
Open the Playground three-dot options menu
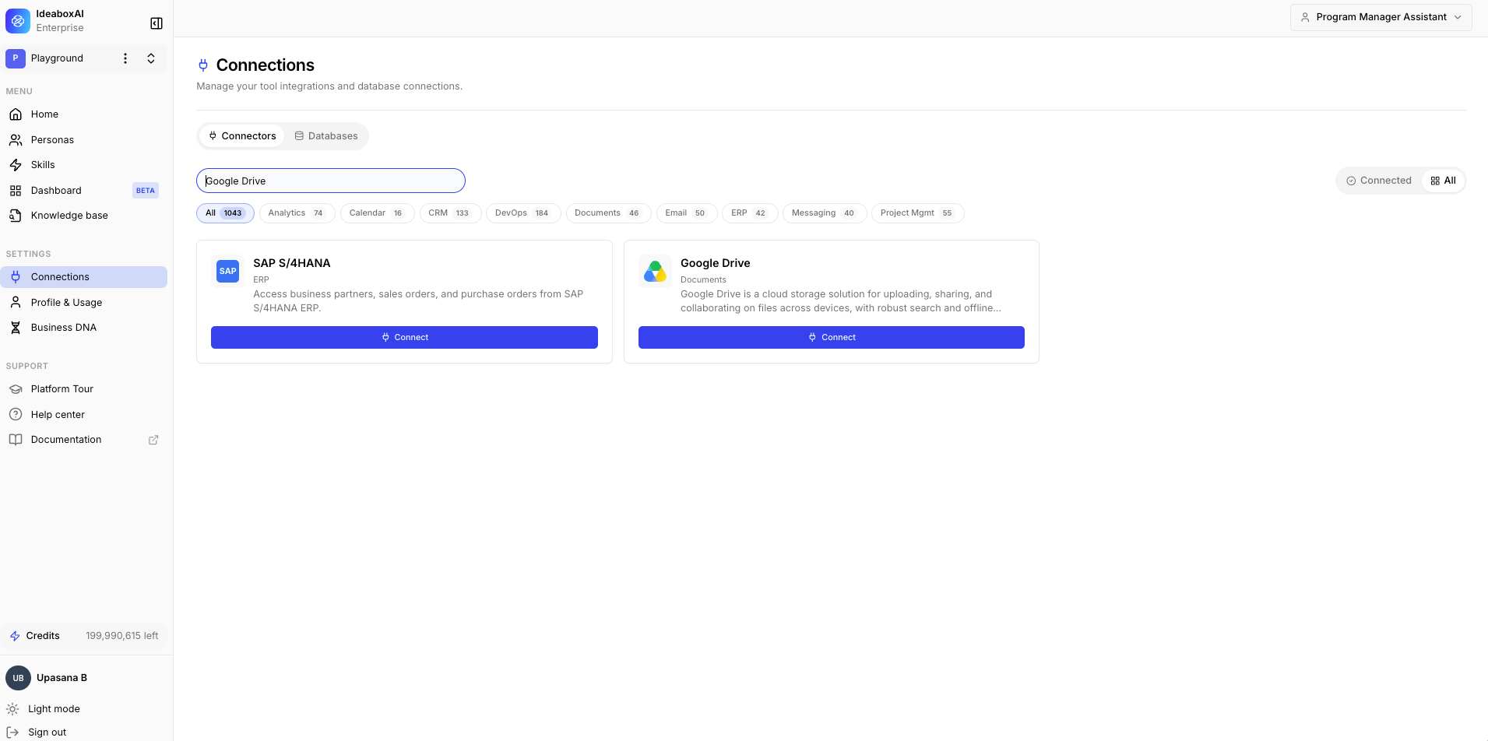(x=125, y=58)
